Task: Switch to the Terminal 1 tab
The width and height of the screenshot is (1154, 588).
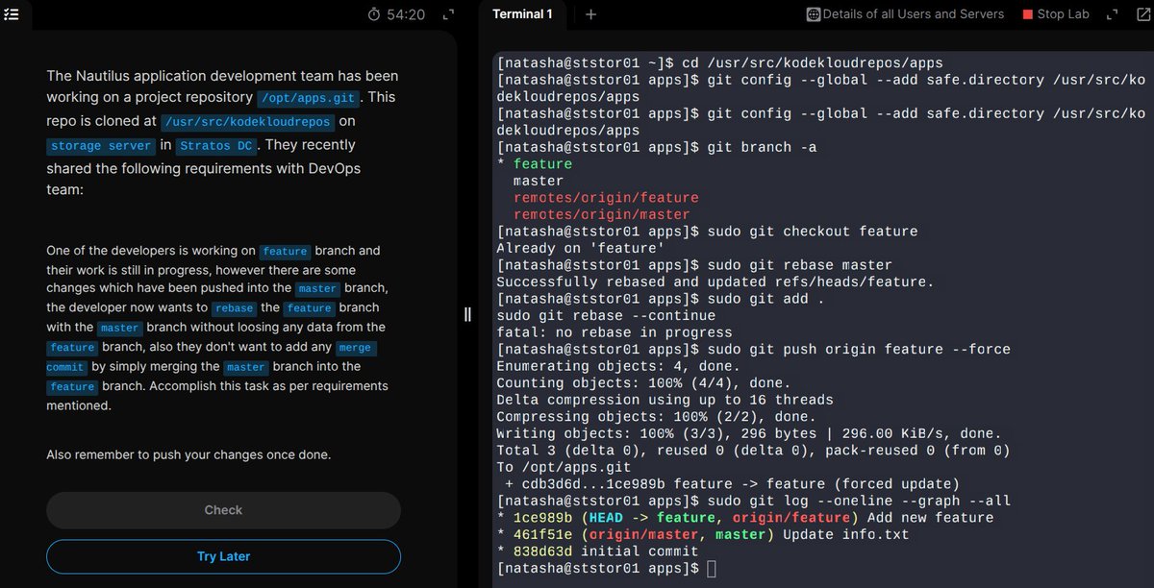Action: pyautogui.click(x=522, y=14)
